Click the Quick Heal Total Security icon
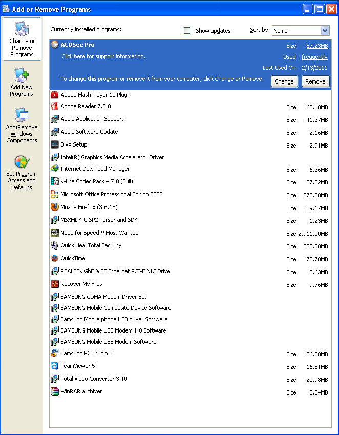The image size is (339, 435). (x=55, y=245)
